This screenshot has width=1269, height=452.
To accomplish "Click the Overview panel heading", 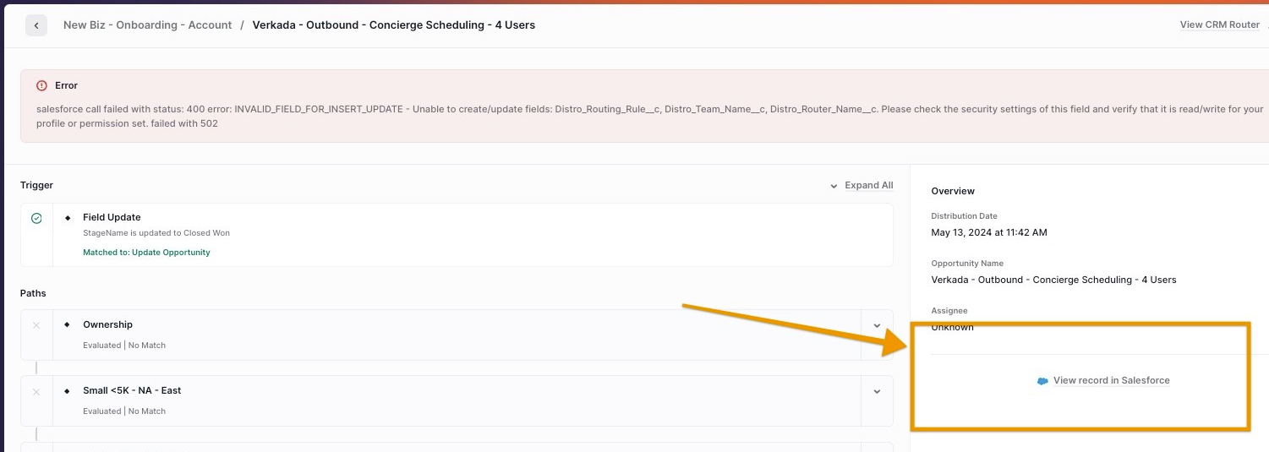I will pyautogui.click(x=953, y=191).
